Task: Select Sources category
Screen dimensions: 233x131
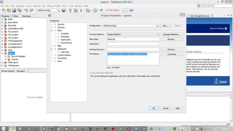Action: pyautogui.click(x=61, y=24)
